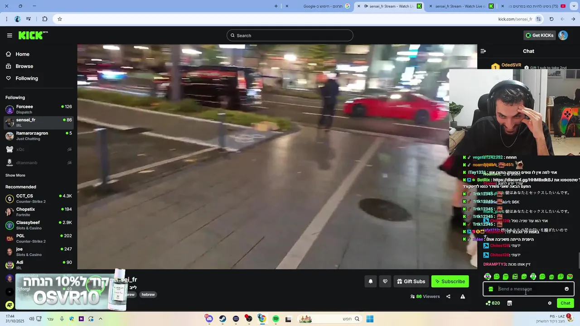Open the Forceee channel in Following list
The height and width of the screenshot is (326, 580).
coord(39,109)
